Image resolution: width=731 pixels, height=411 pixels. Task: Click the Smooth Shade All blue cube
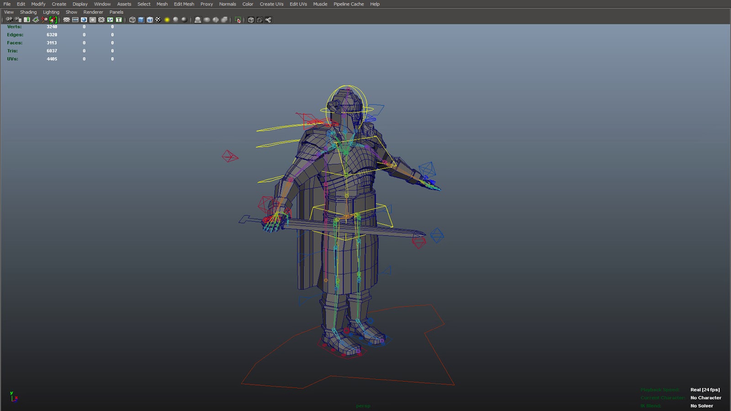pos(141,20)
